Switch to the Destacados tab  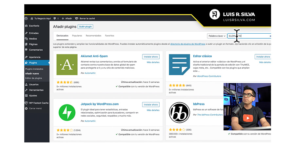pyautogui.click(x=62, y=36)
